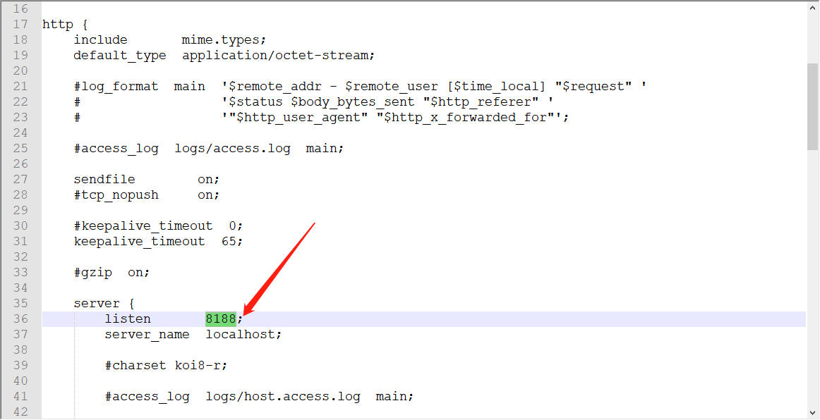Click line number 17 in the margin
The height and width of the screenshot is (420, 820).
20,25
